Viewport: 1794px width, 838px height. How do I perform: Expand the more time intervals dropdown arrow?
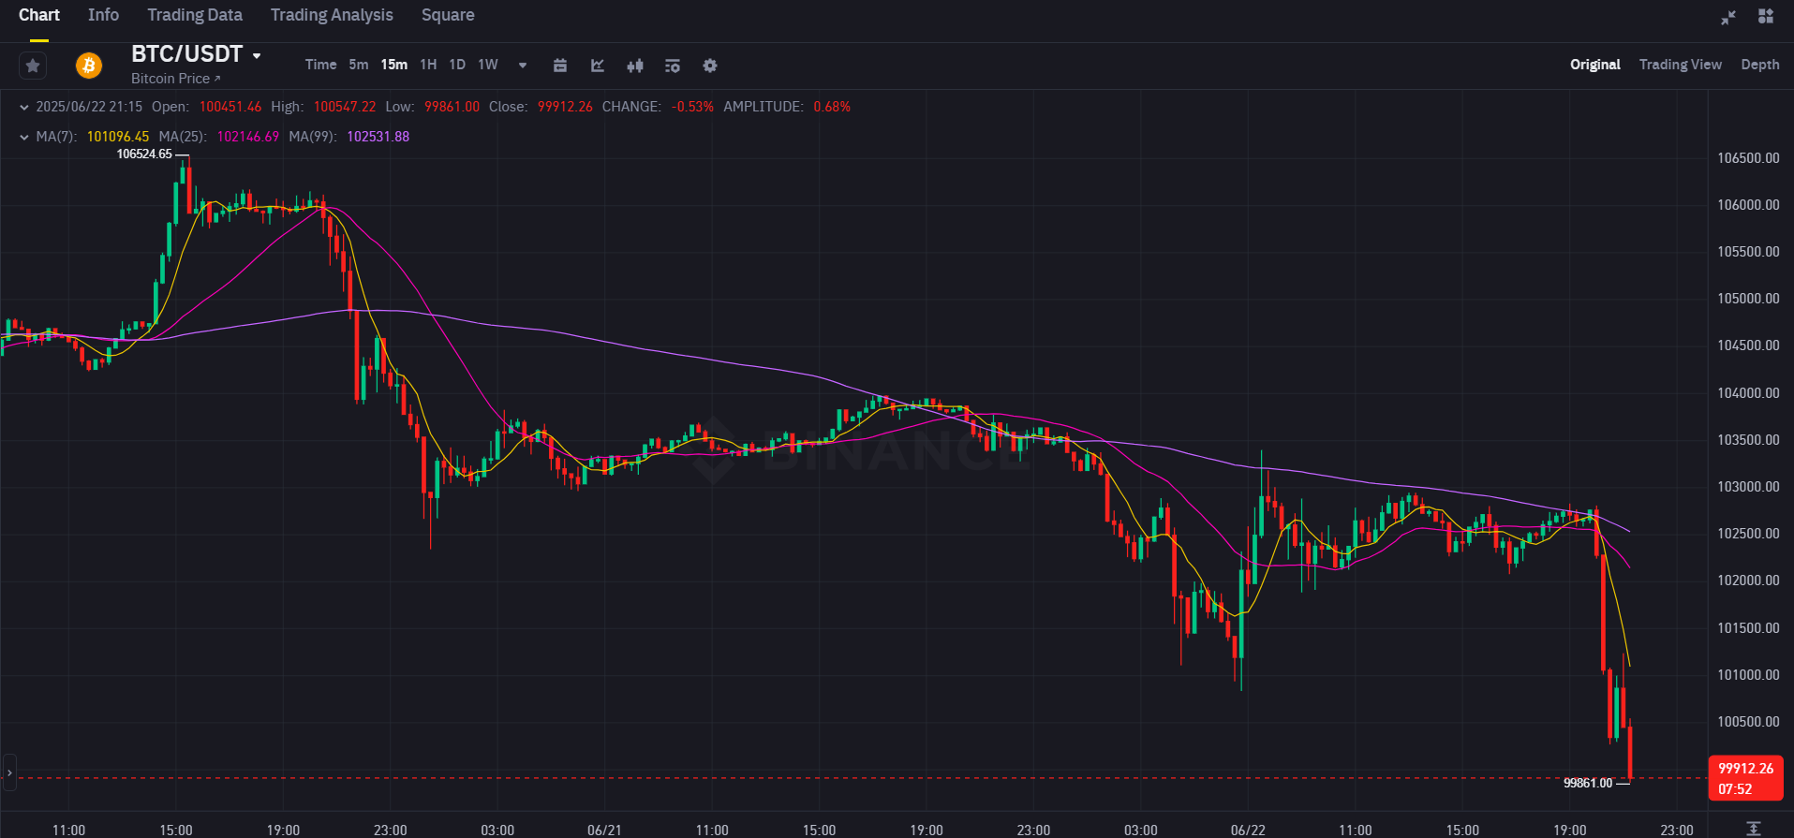523,66
